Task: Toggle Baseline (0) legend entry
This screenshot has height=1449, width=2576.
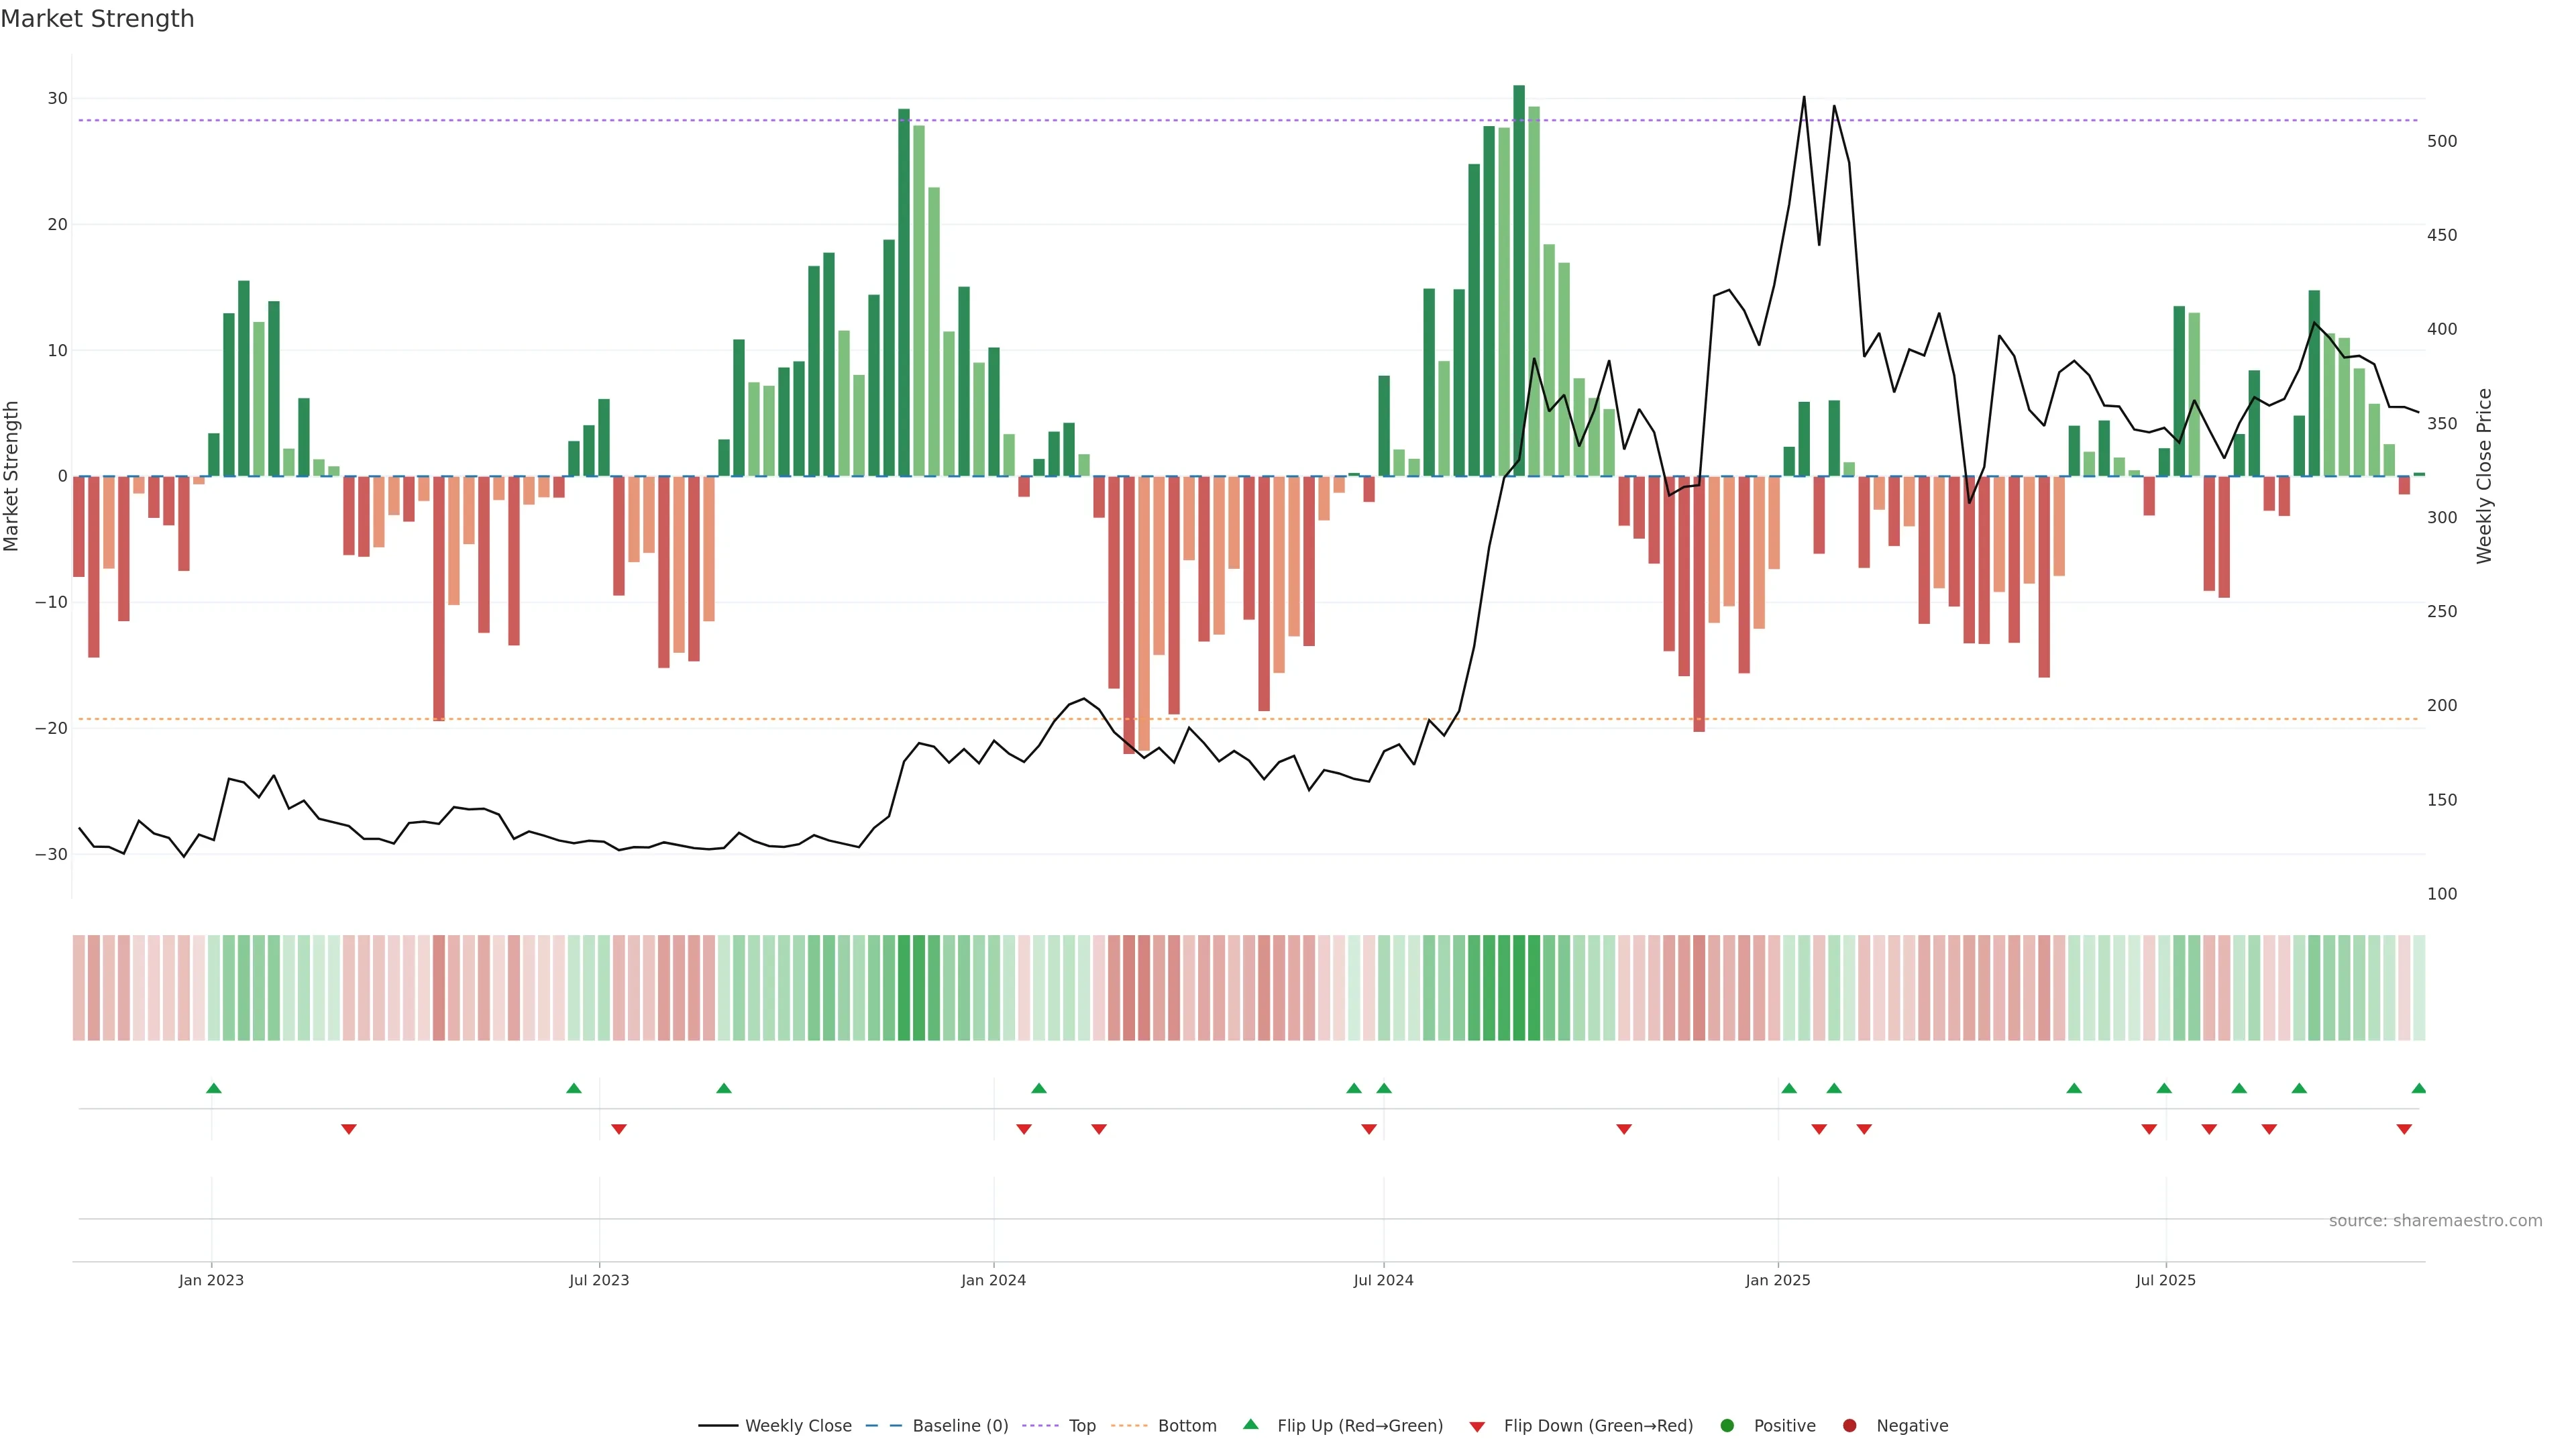Action: point(959,1426)
